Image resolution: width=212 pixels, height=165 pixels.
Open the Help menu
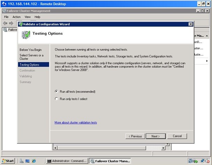pyautogui.click(x=37, y=17)
